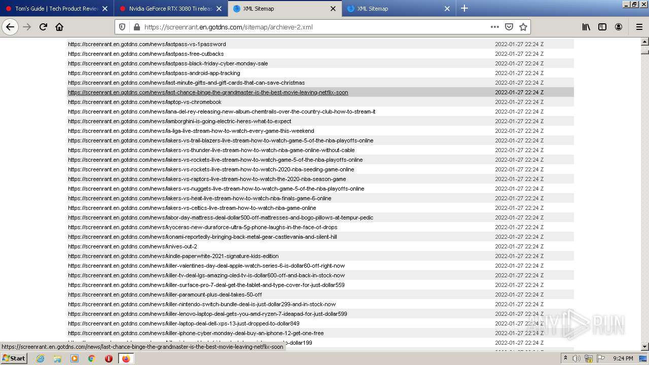This screenshot has width=649, height=365.
Task: Open la-liga-live-stream link
Action: (191, 131)
